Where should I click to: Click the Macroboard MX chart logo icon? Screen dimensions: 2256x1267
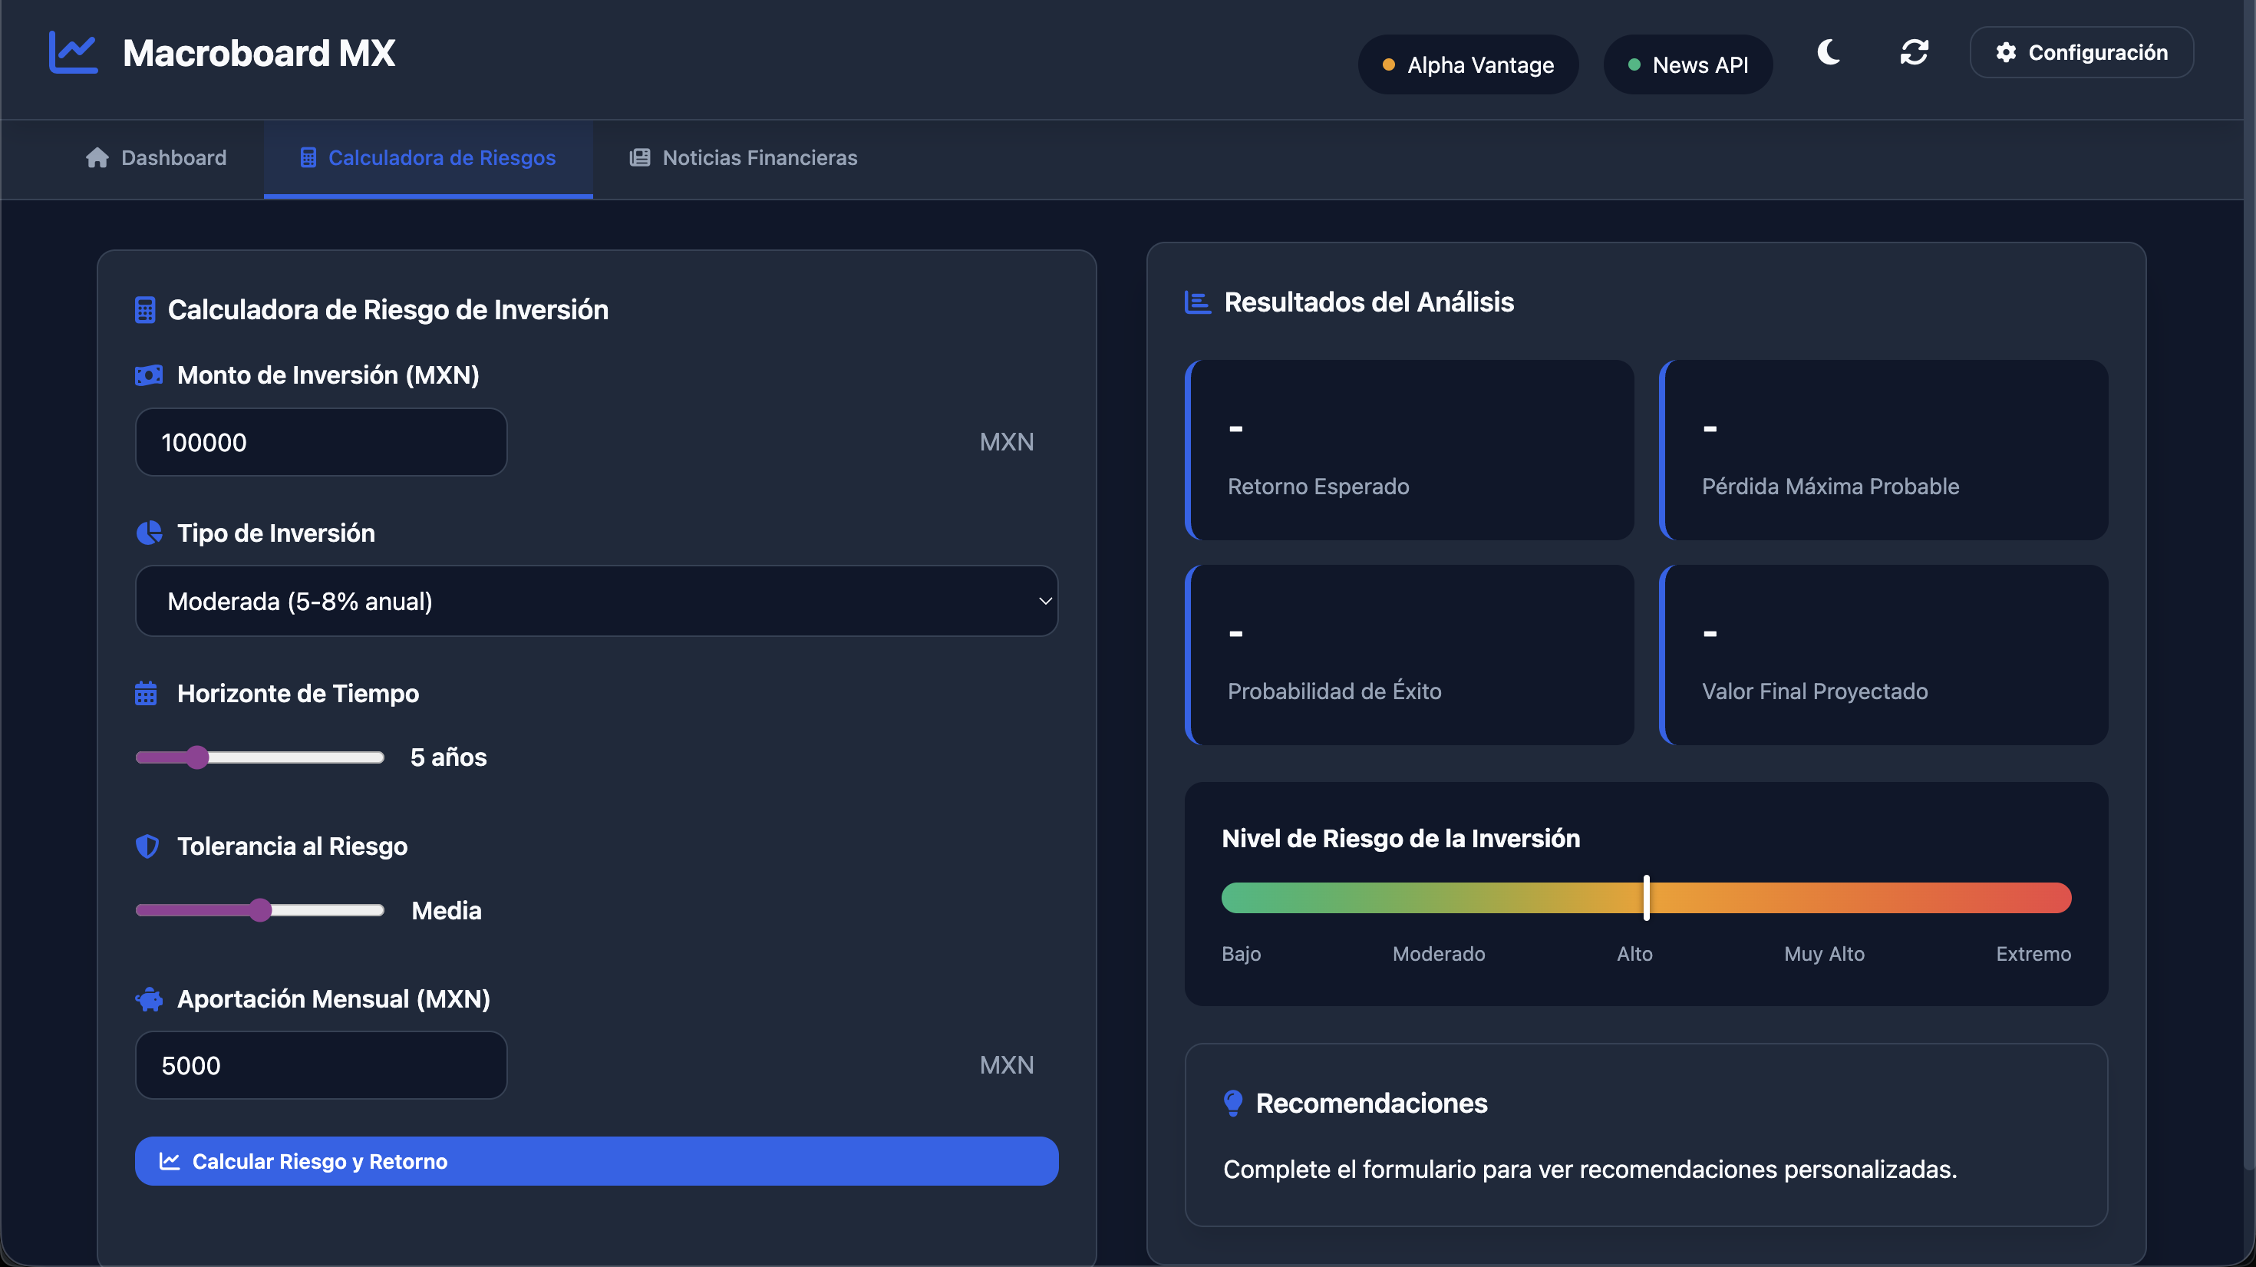pyautogui.click(x=73, y=52)
